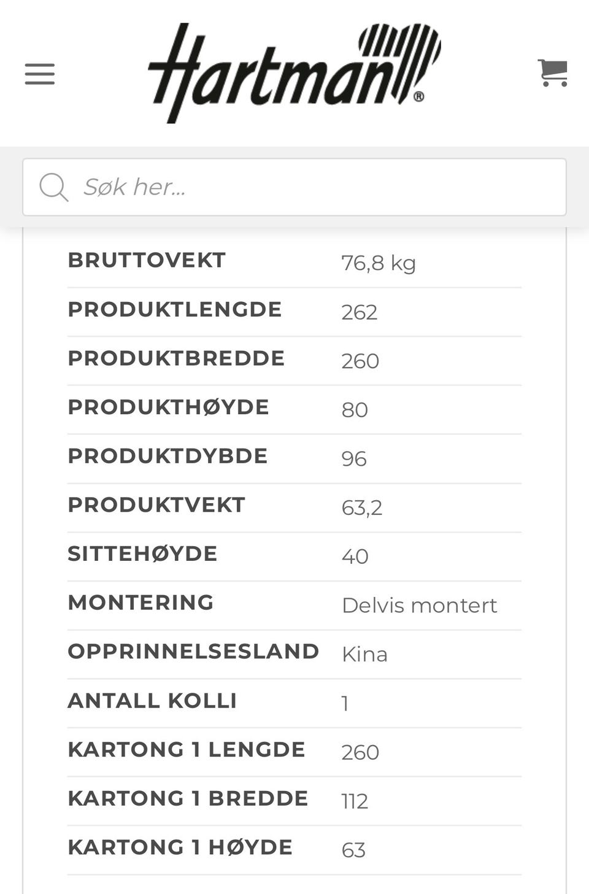Click the magnifying glass search icon
Screen dimensions: 589x894
point(53,187)
